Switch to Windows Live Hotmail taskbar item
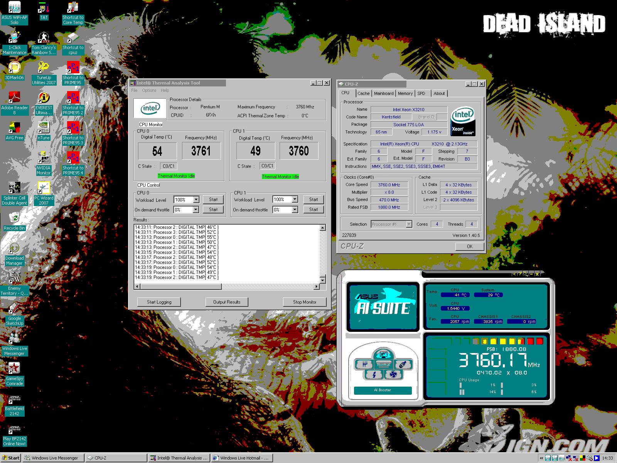This screenshot has height=463, width=617. pyautogui.click(x=242, y=458)
